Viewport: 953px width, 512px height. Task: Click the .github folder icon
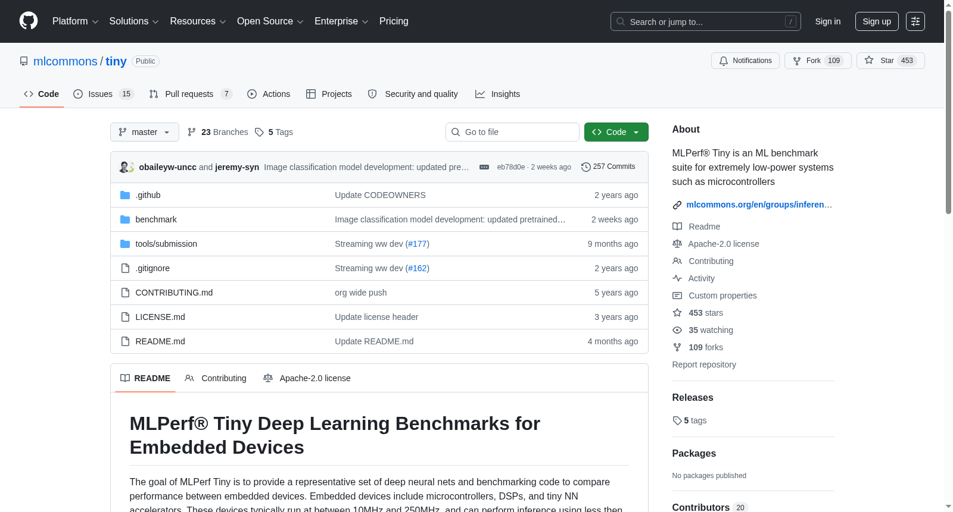(125, 195)
